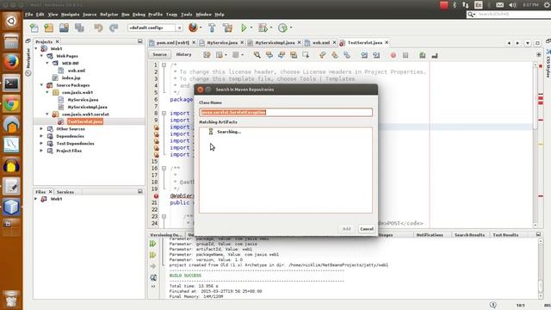
Task: Open the Tools menu
Action: [186, 15]
